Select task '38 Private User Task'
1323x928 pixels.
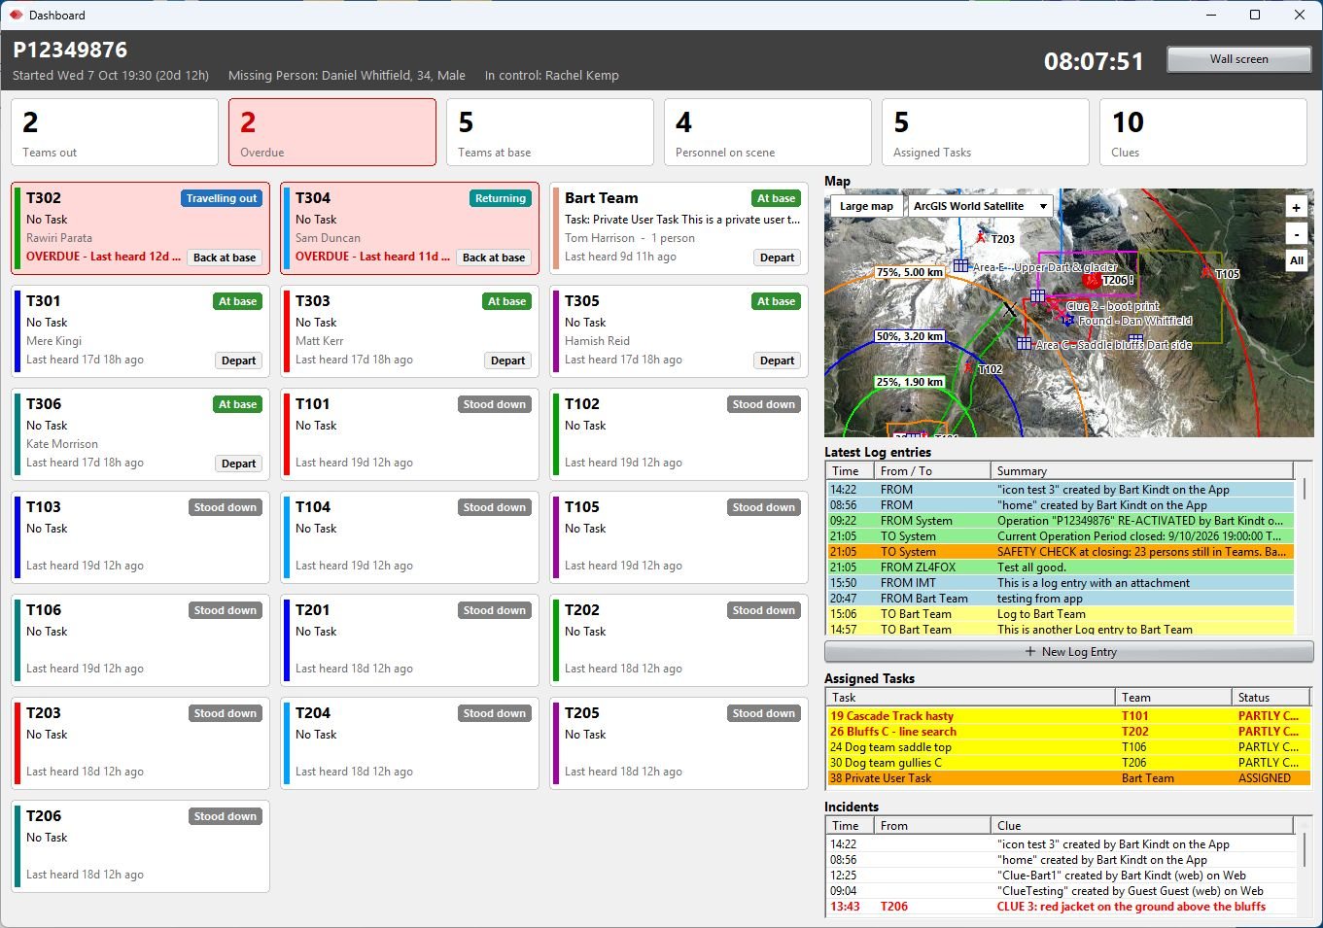pos(1068,778)
